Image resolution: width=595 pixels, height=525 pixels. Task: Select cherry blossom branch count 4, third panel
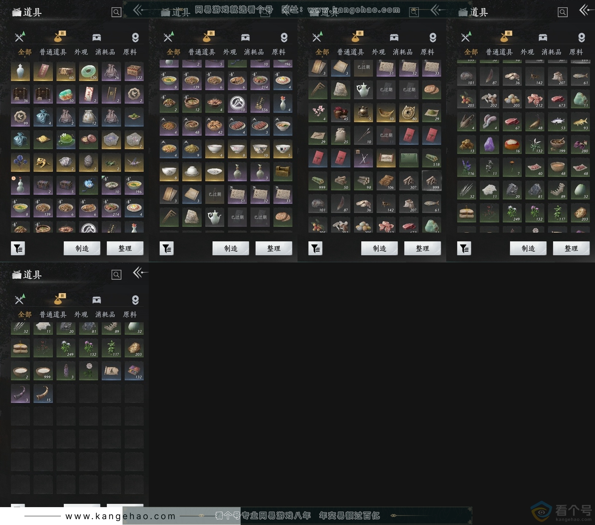[x=318, y=113]
